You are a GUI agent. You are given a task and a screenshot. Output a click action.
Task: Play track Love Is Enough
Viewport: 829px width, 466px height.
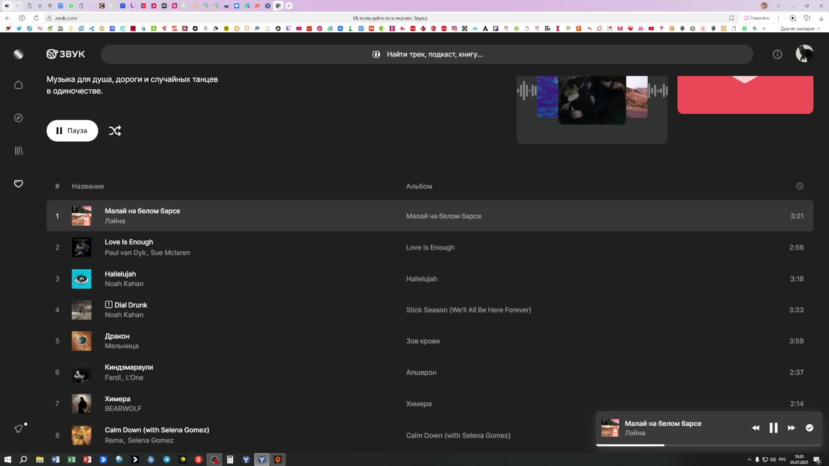point(129,242)
